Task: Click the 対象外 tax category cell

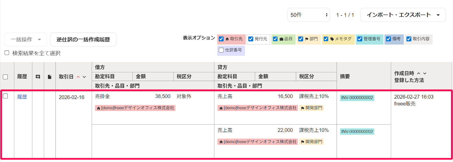Action: tap(184, 96)
